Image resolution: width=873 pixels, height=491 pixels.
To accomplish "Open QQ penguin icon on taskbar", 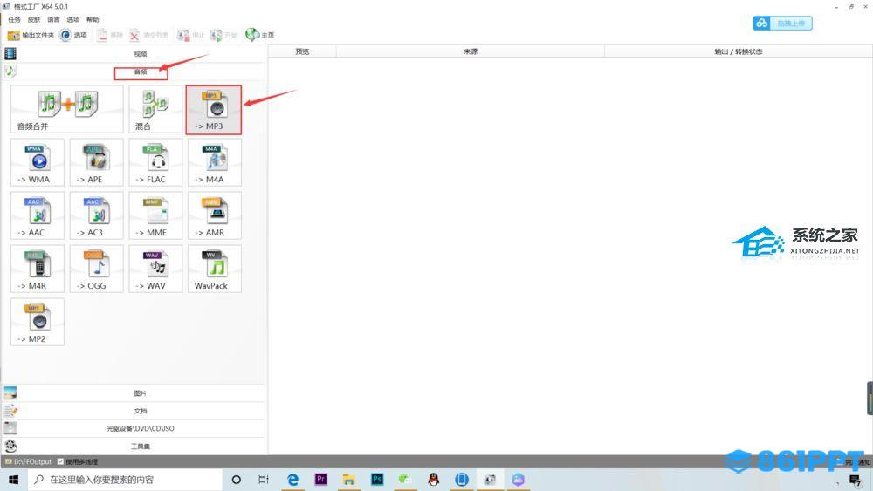I will tap(433, 480).
